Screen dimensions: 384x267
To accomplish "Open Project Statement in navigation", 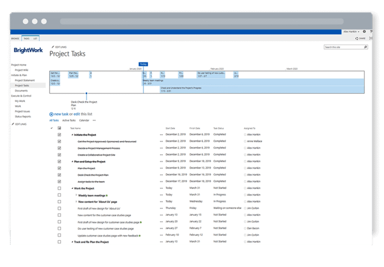I will (x=24, y=80).
